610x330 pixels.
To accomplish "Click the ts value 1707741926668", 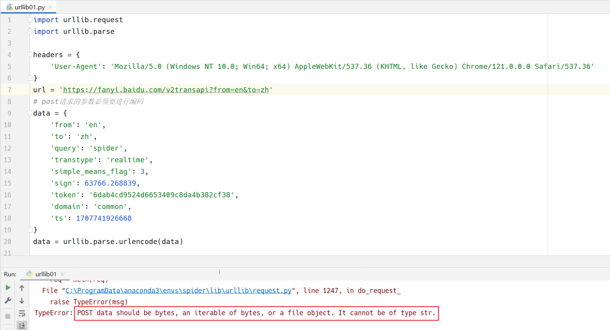I will (104, 218).
